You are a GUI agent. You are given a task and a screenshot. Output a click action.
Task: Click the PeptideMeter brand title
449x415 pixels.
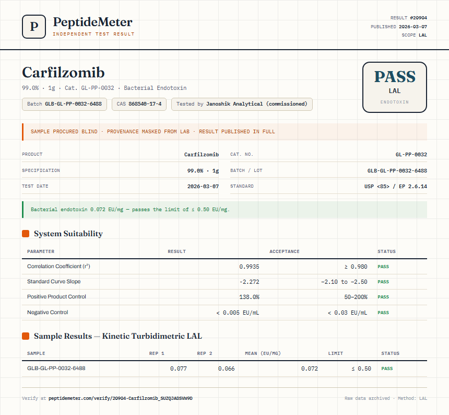[x=93, y=22]
